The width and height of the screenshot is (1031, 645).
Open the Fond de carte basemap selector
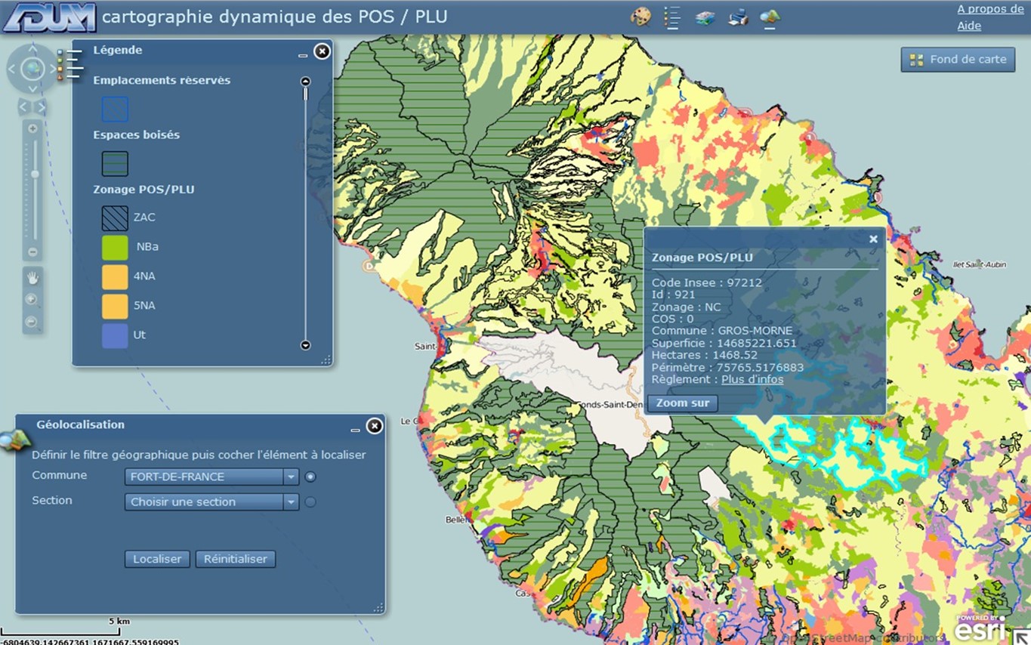958,60
